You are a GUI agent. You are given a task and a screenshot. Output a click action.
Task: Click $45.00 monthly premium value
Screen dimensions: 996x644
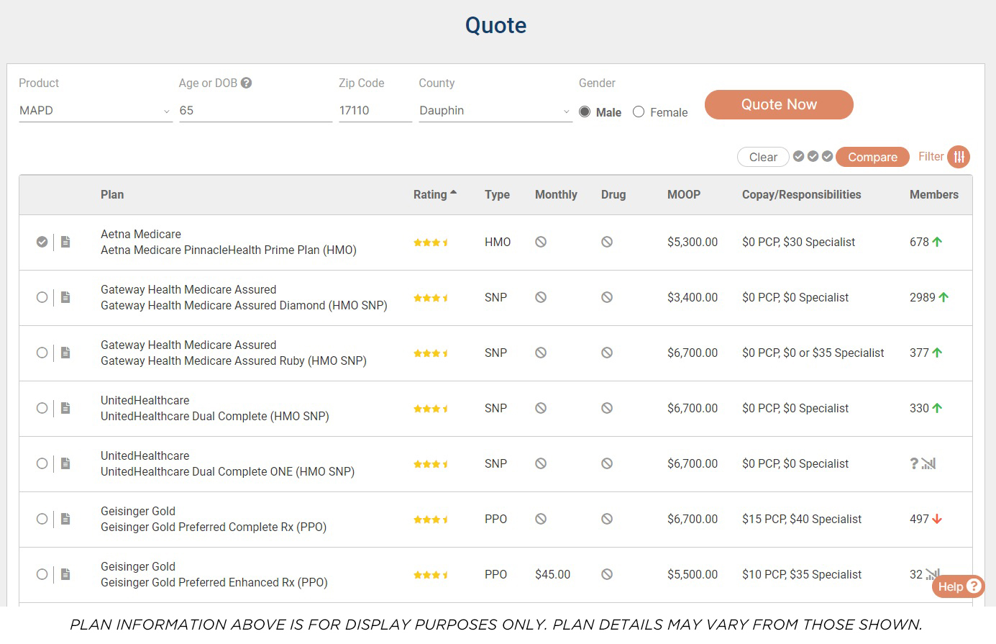pos(552,574)
